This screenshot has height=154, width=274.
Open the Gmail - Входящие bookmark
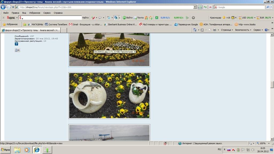[x=86, y=24]
